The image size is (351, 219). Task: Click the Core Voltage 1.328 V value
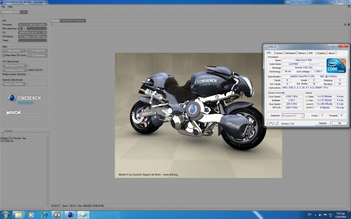click(318, 71)
